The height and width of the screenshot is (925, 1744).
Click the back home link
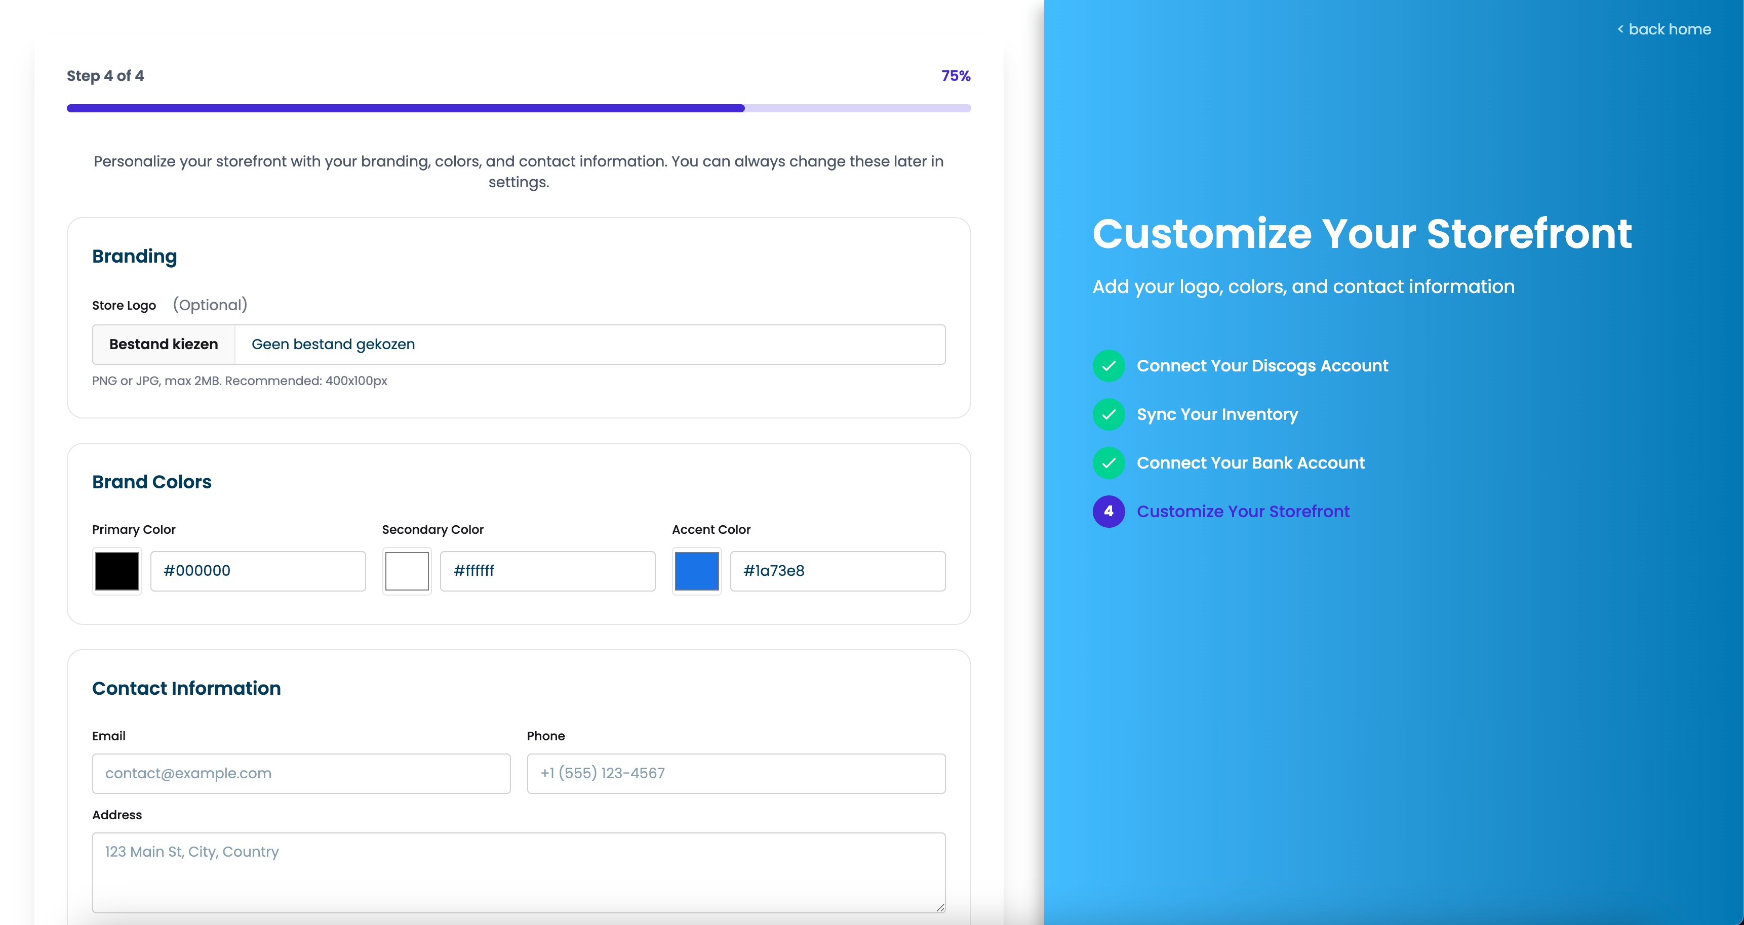click(1664, 29)
